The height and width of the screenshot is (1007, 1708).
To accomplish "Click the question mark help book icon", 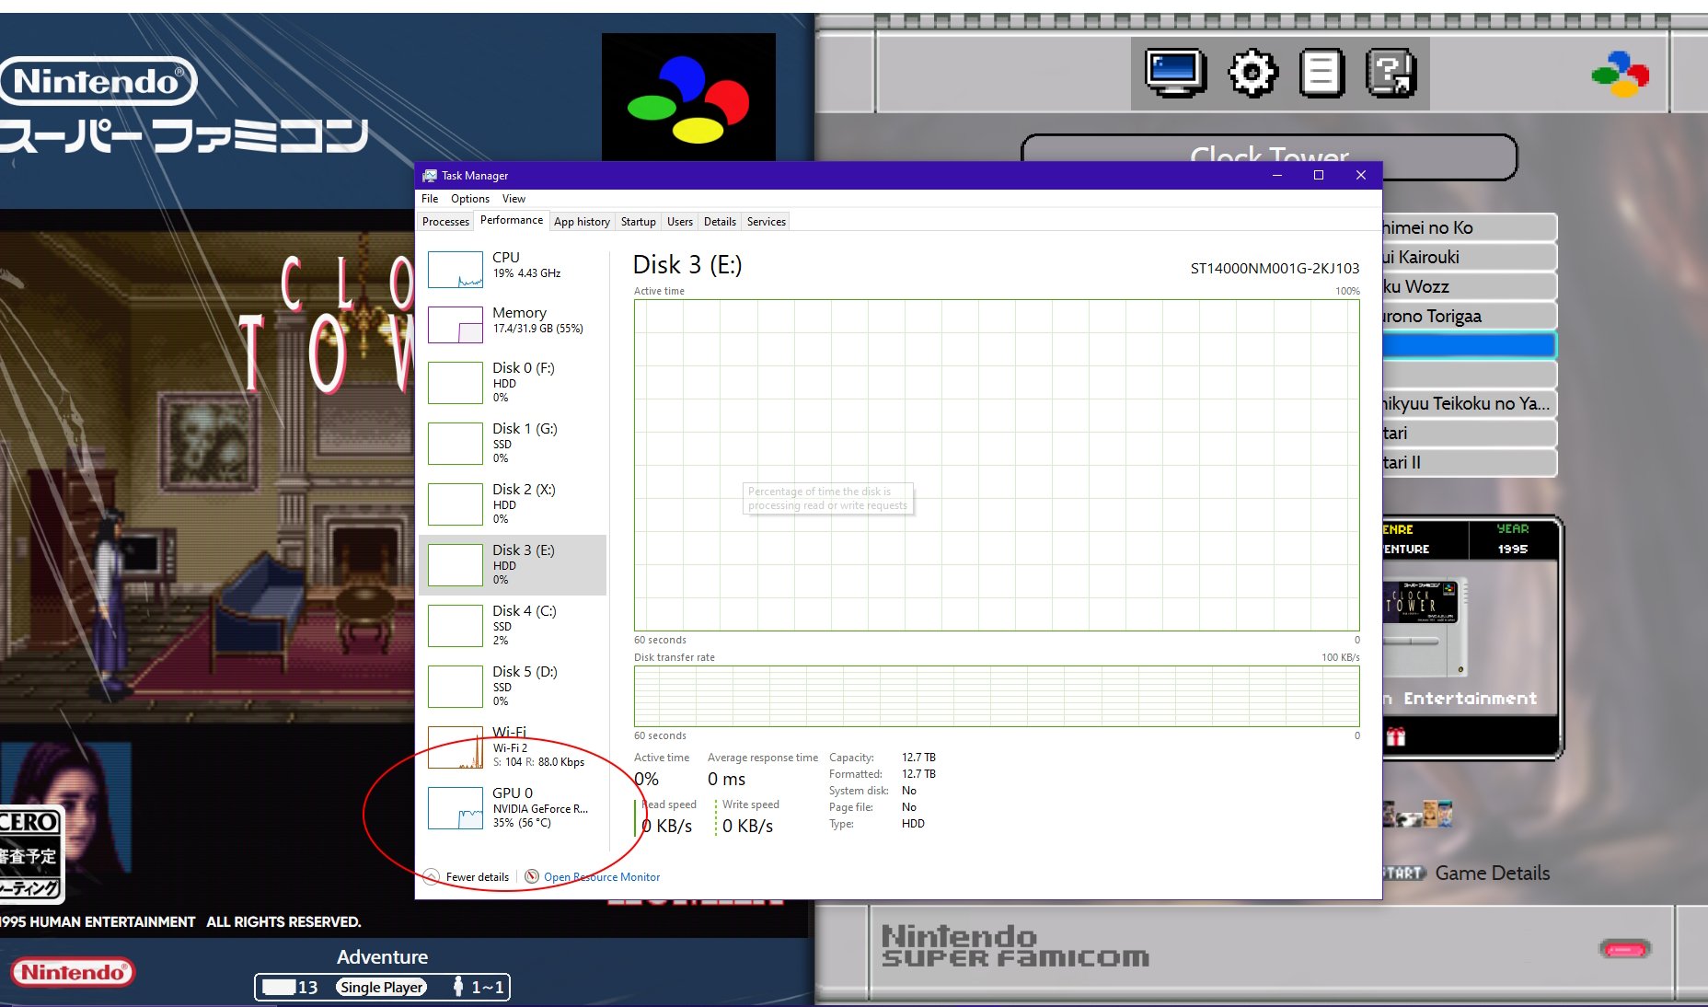I will tap(1391, 73).
